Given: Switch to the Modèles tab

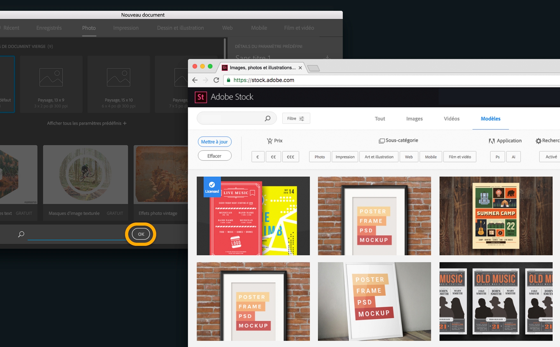Looking at the screenshot, I should pyautogui.click(x=490, y=119).
